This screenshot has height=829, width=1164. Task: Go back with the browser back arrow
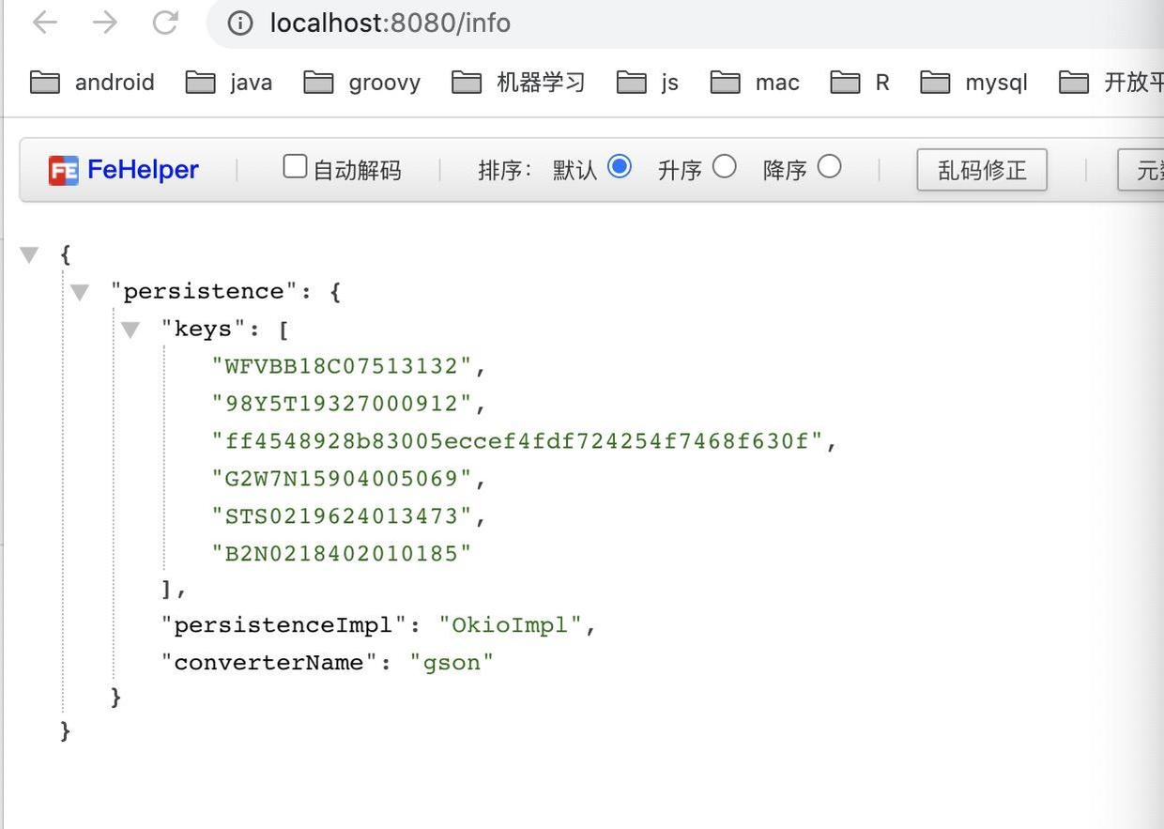click(x=45, y=23)
